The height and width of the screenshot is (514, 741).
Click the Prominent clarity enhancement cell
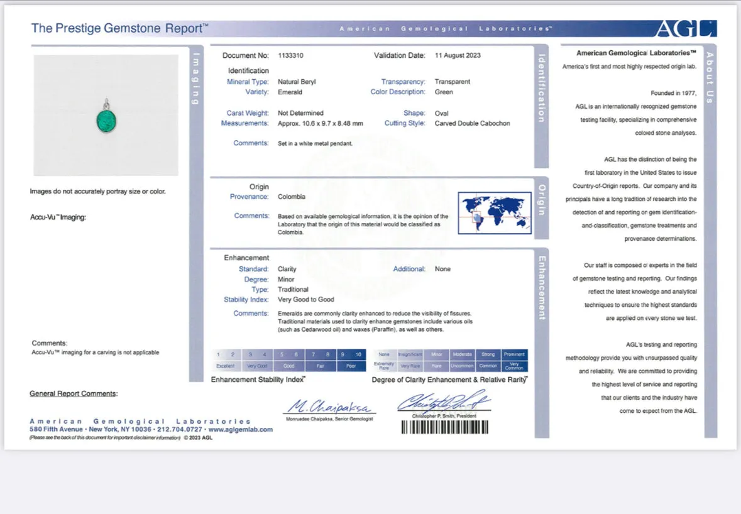click(514, 361)
